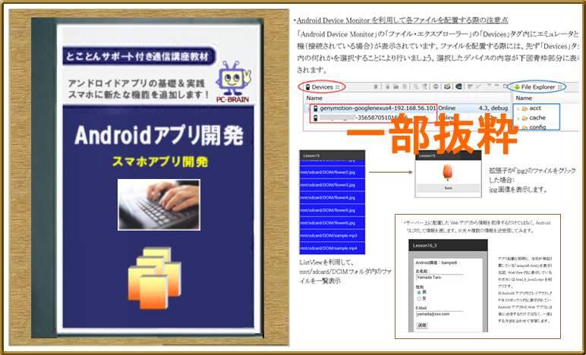
Task: Close the File Explorer tab with its X
Action: (560, 87)
